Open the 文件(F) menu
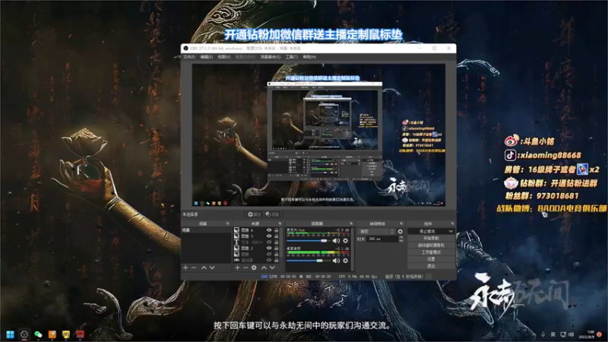 (188, 57)
